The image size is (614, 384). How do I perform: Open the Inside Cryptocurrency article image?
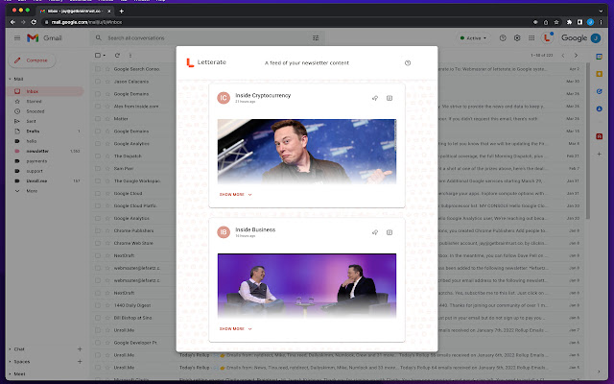coord(307,152)
